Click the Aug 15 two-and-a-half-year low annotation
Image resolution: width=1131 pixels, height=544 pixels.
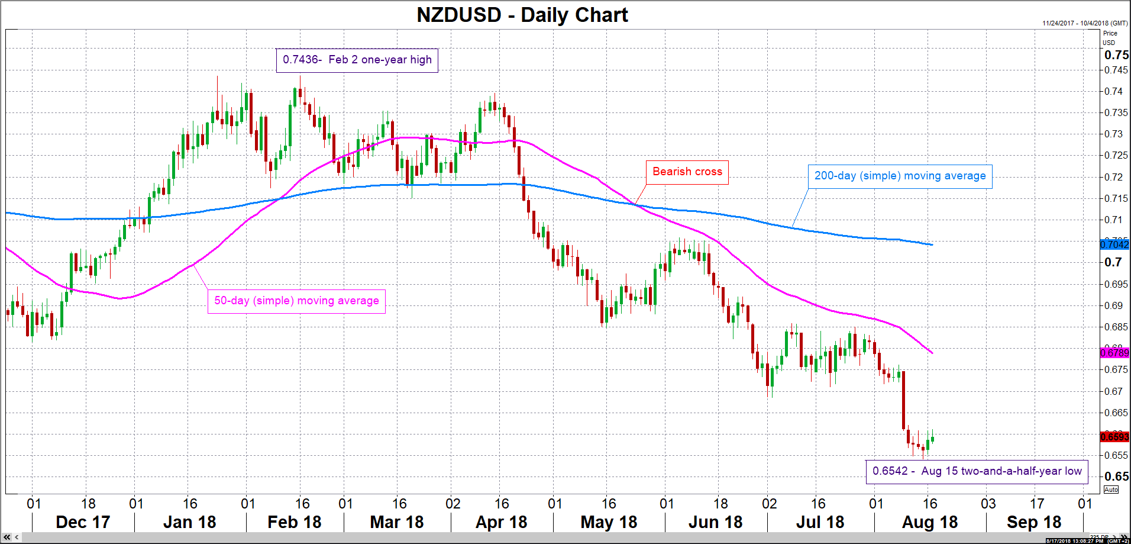(977, 471)
